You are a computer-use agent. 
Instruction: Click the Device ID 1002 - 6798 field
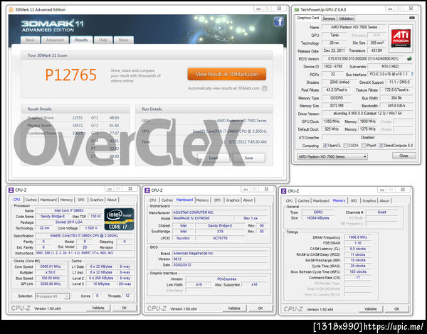click(x=332, y=66)
